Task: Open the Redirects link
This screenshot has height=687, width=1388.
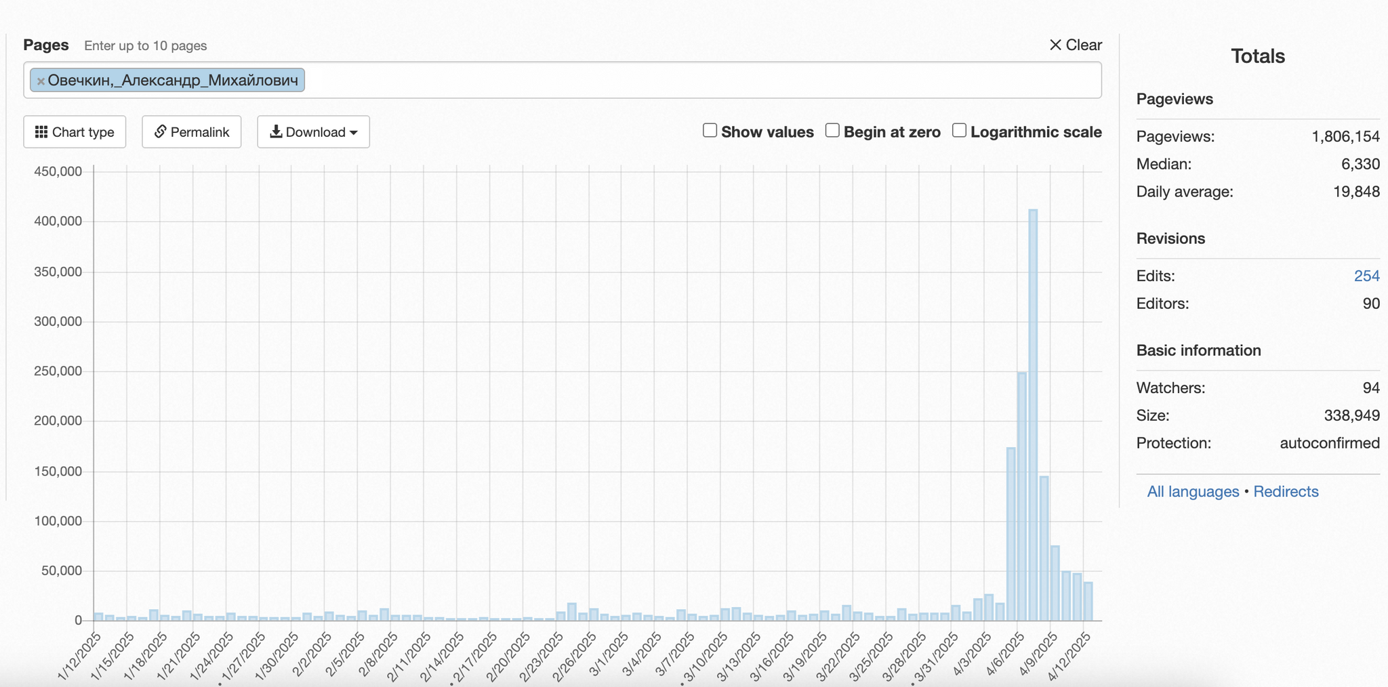Action: click(1286, 491)
